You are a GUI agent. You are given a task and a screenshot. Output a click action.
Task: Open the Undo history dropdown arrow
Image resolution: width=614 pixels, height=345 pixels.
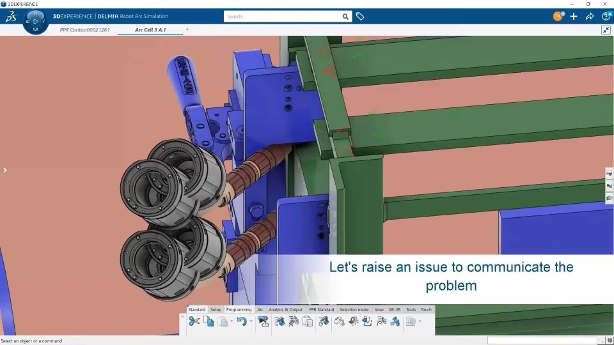(x=251, y=321)
